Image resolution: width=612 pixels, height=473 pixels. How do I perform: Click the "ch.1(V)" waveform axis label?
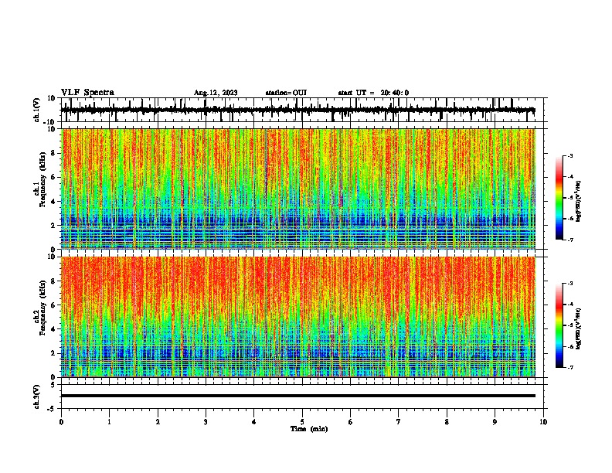point(37,110)
